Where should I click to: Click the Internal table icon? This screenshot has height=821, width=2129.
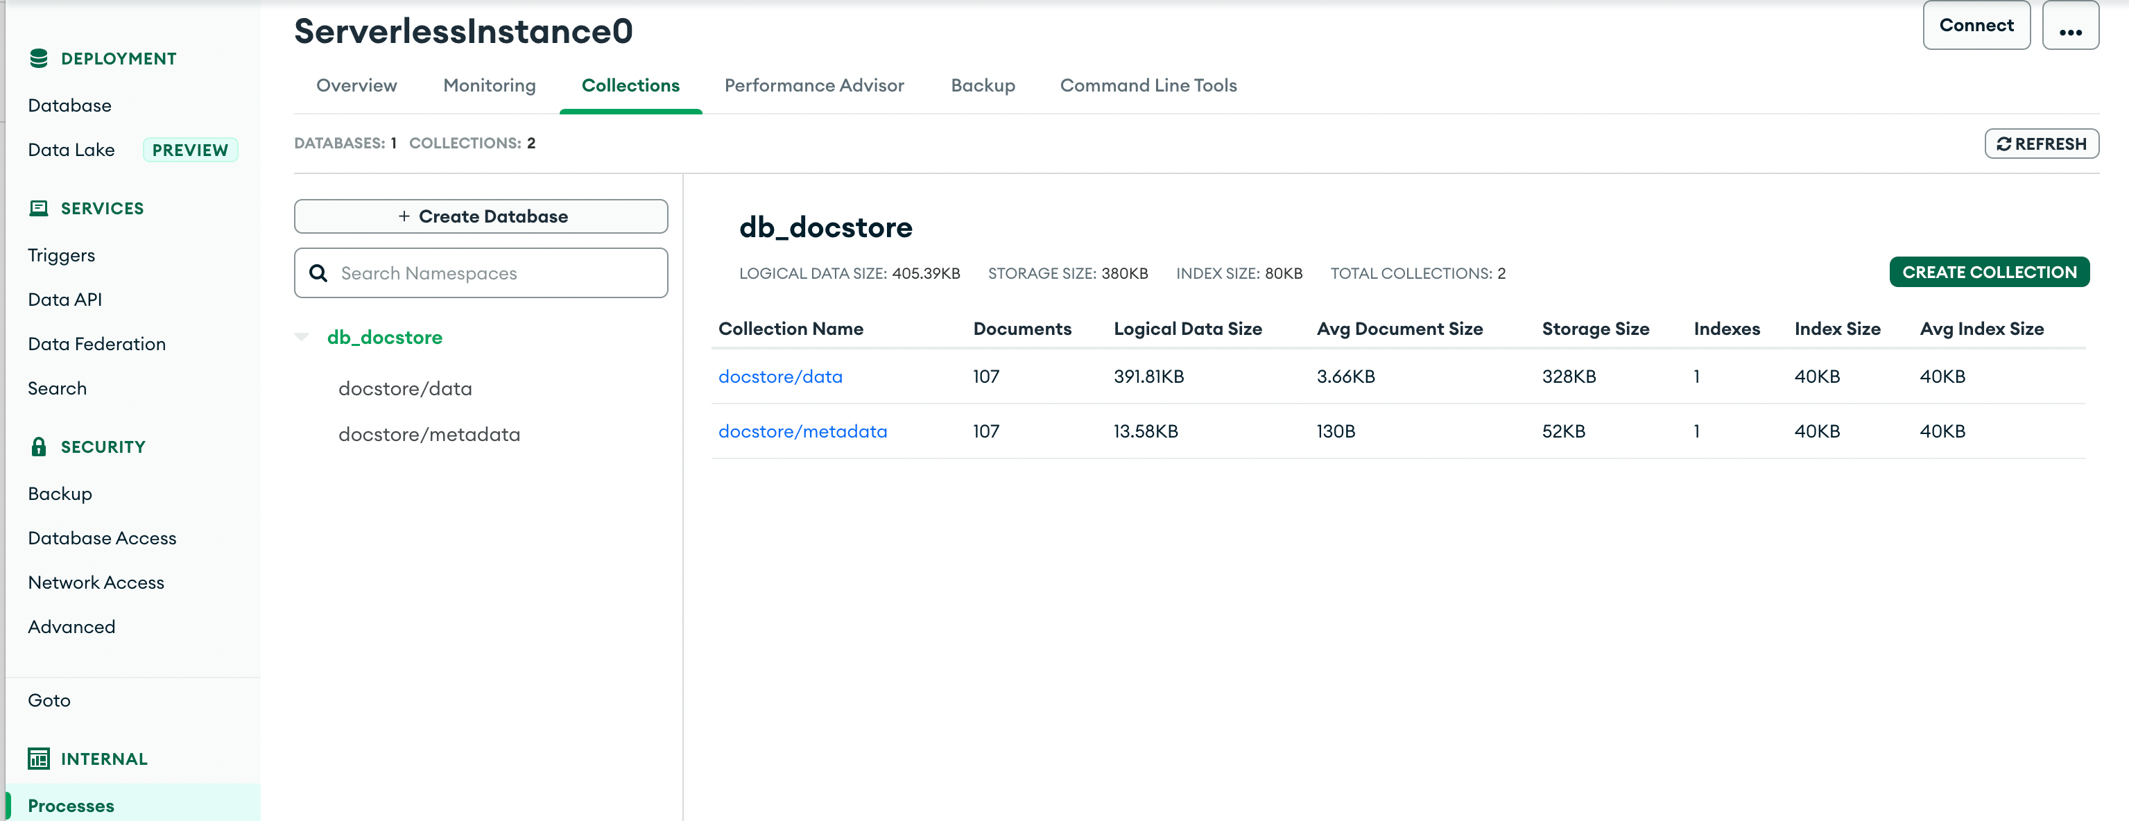click(38, 758)
